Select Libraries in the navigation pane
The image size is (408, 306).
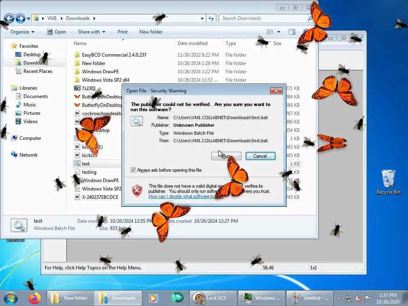[28, 88]
